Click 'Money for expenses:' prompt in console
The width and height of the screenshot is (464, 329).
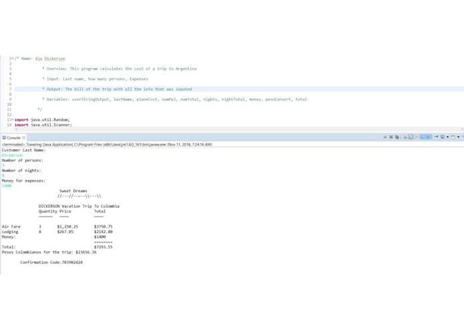tap(23, 180)
